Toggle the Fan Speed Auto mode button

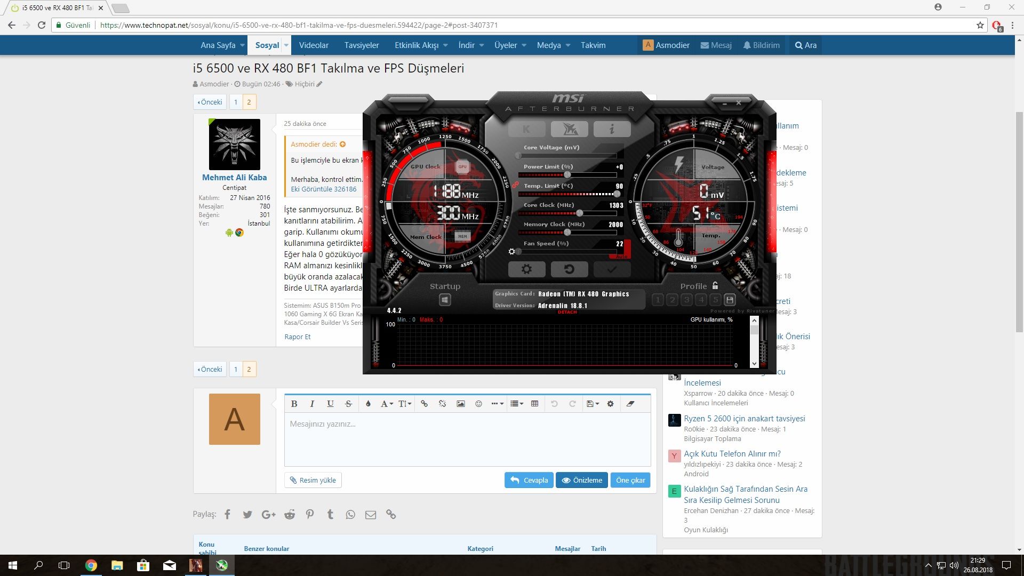pyautogui.click(x=622, y=257)
